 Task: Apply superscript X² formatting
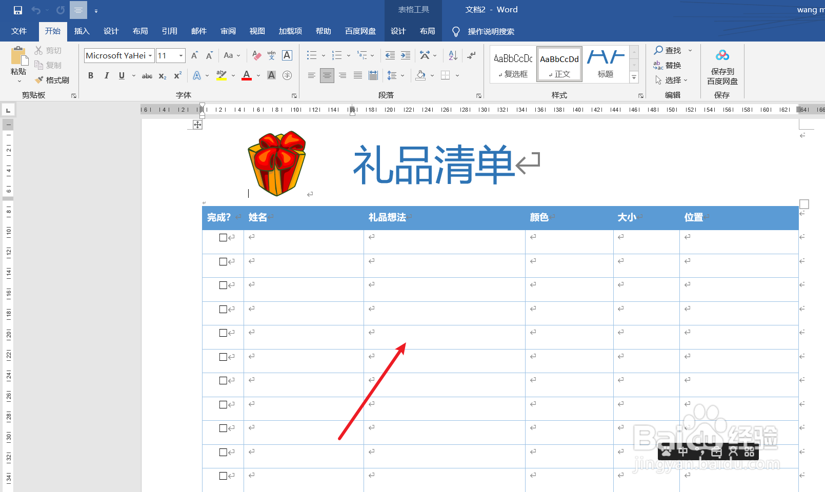(178, 76)
